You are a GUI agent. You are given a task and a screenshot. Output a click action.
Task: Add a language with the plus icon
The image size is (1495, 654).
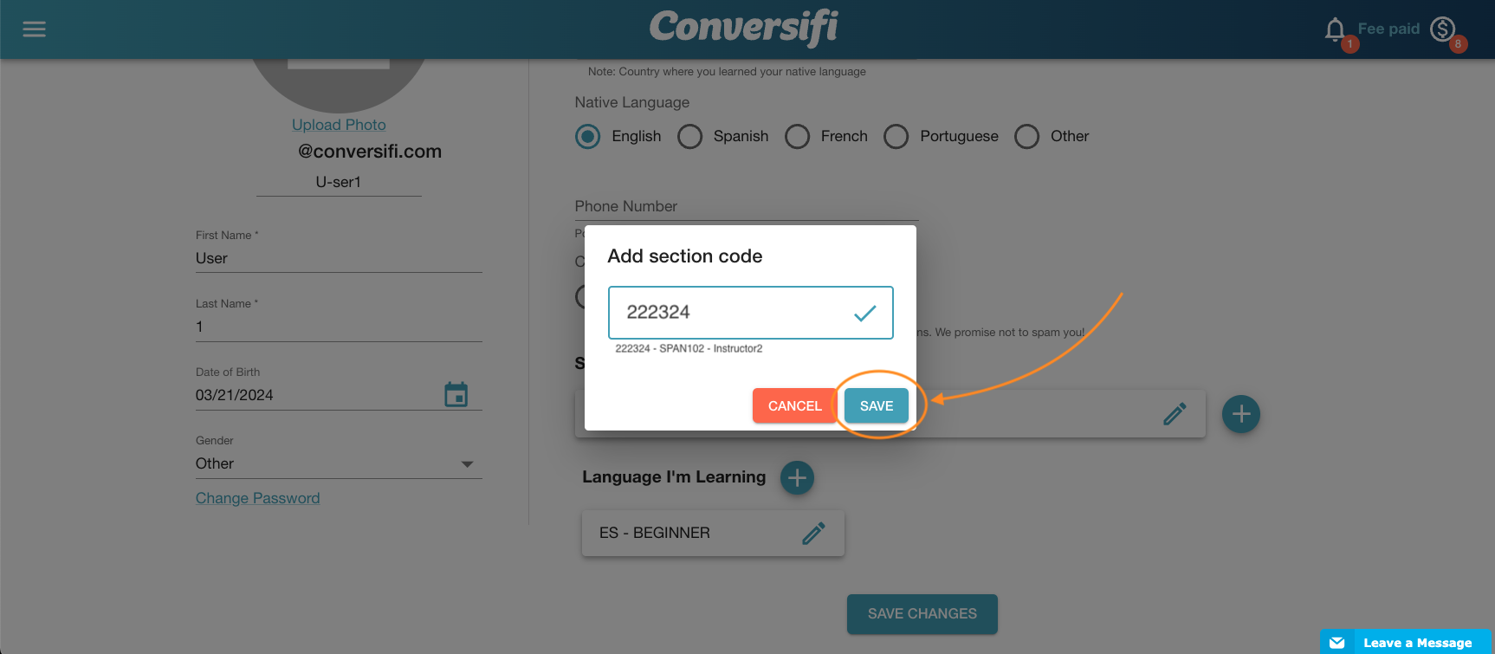[797, 477]
